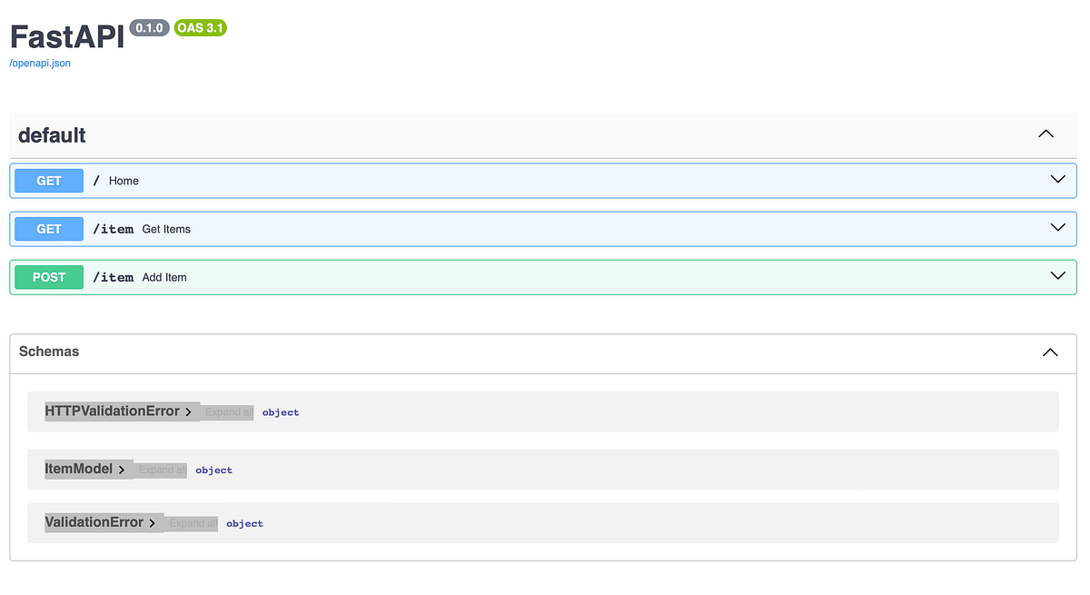
Task: Expand the POST Add Item endpoint chevron
Action: 1057,276
